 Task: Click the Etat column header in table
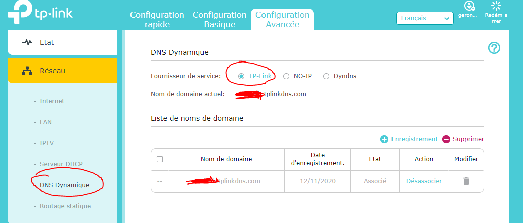(x=375, y=159)
